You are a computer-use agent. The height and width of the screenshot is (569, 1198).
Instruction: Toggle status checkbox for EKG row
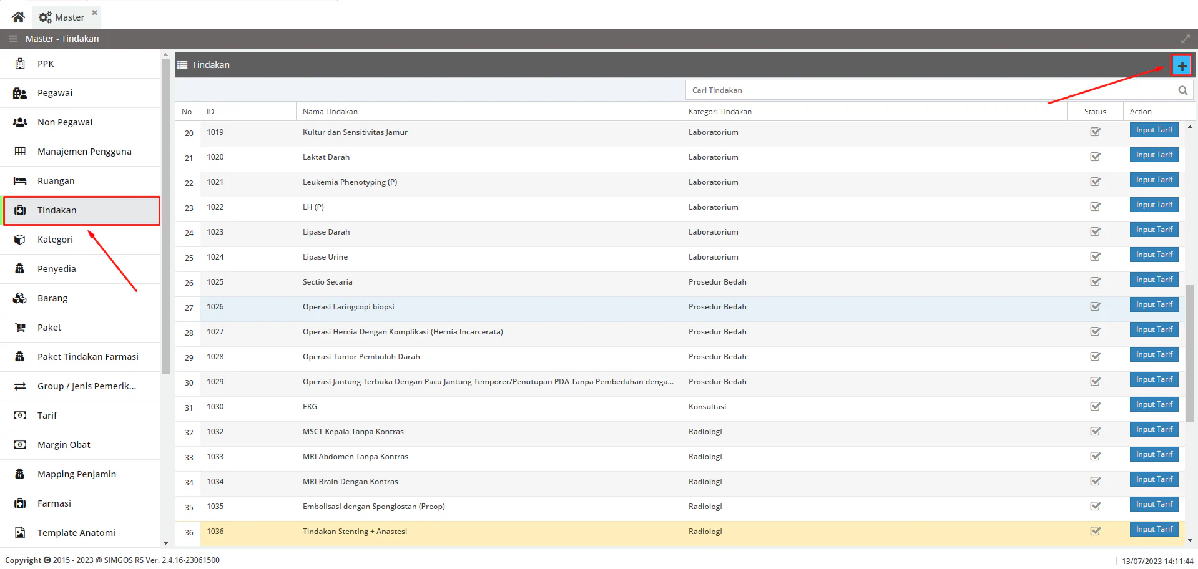(1095, 406)
